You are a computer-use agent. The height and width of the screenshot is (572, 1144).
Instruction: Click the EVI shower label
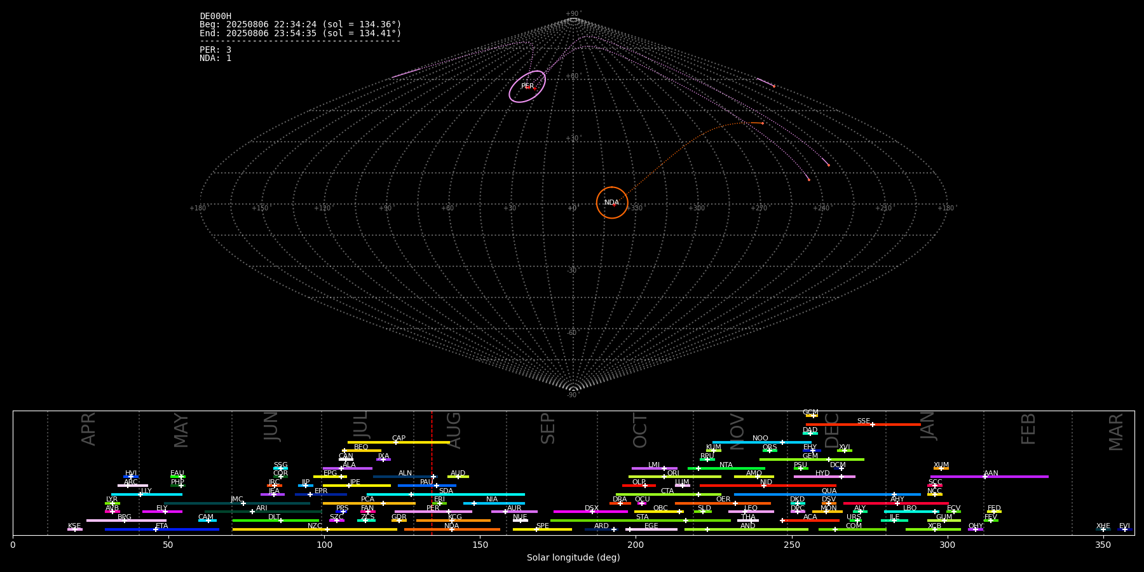click(1125, 526)
